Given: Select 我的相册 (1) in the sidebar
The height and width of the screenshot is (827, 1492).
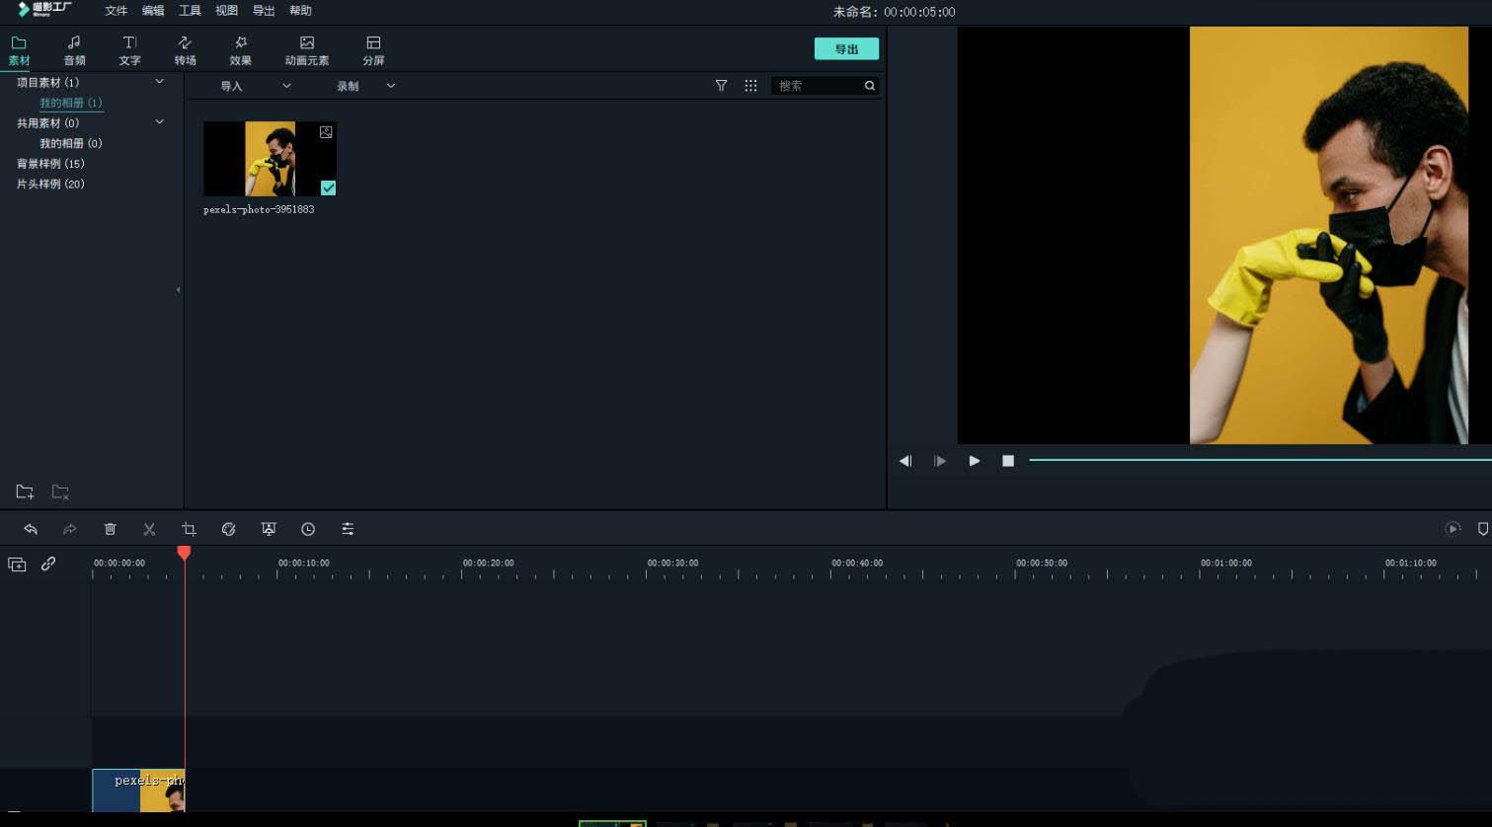Looking at the screenshot, I should pos(71,103).
